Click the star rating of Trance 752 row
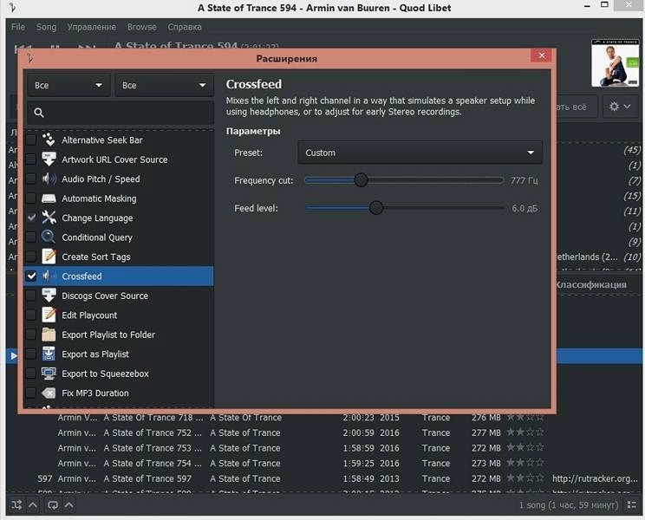Image resolution: width=645 pixels, height=520 pixels. (x=525, y=432)
